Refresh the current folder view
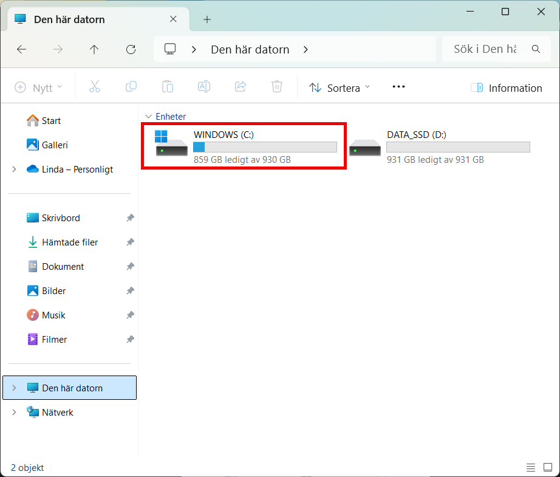The height and width of the screenshot is (477, 560). pyautogui.click(x=131, y=49)
